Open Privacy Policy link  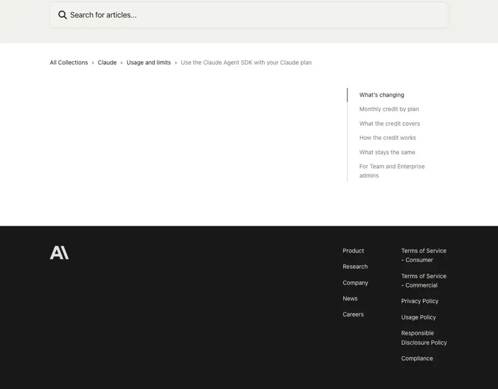(420, 301)
